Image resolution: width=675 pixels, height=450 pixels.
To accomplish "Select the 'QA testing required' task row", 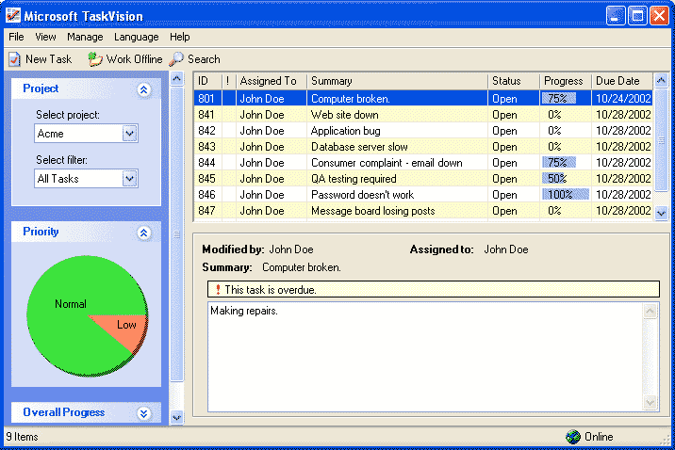I will click(423, 178).
